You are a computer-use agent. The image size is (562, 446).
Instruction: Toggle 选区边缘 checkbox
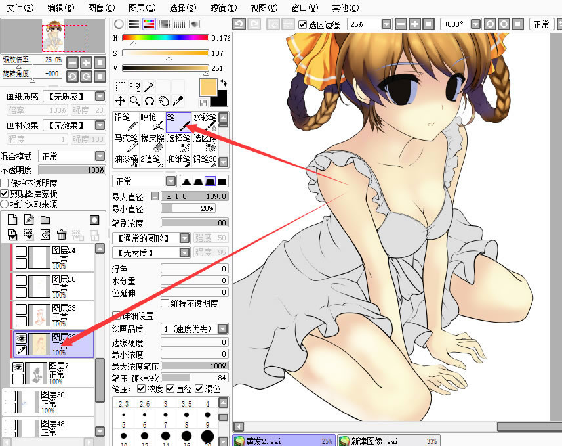(x=302, y=24)
